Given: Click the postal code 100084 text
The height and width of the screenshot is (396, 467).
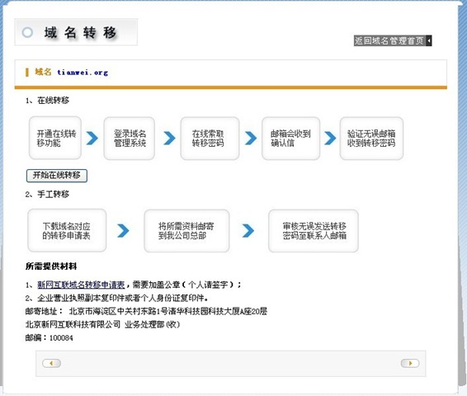Looking at the screenshot, I should [x=61, y=338].
